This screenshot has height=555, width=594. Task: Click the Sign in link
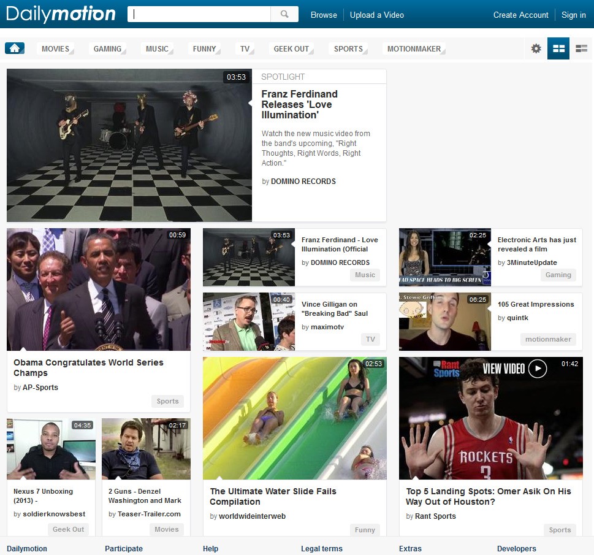(x=573, y=15)
